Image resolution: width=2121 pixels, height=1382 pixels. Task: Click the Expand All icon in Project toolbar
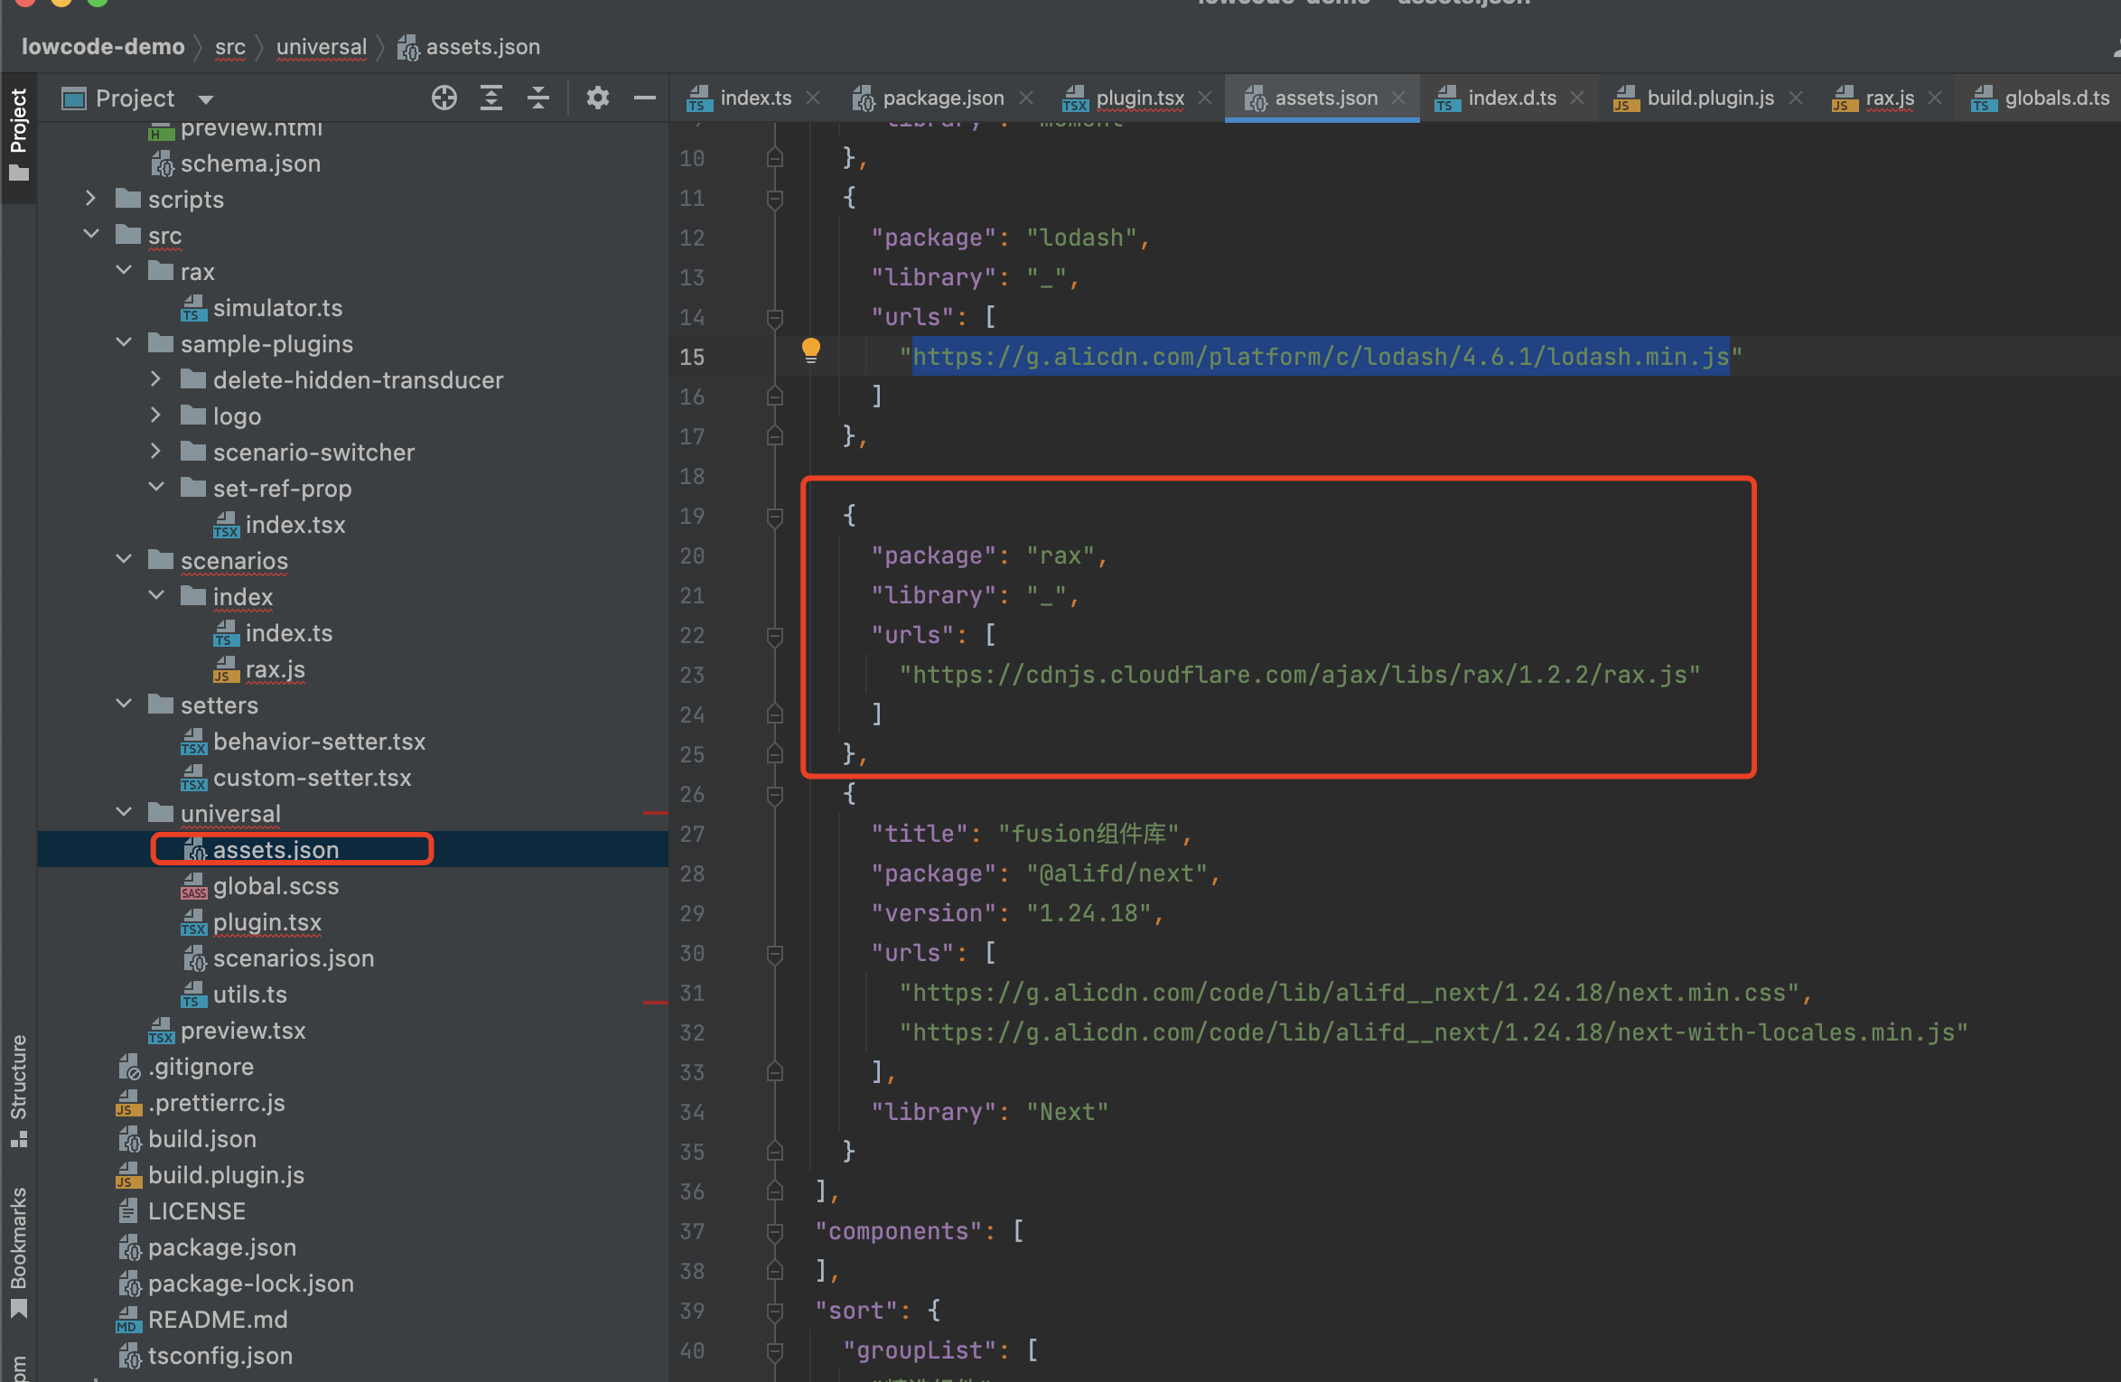(491, 98)
